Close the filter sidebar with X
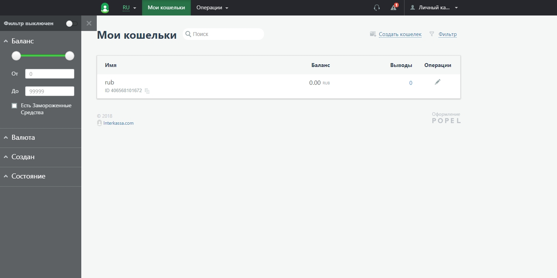The width and height of the screenshot is (557, 278). click(x=89, y=23)
